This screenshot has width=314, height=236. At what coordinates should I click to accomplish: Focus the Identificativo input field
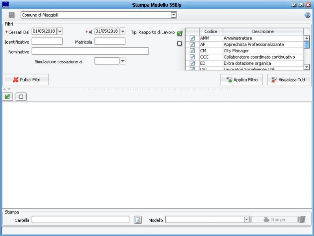47,41
